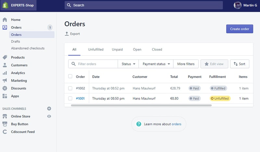Image resolution: width=260 pixels, height=152 pixels.
Task: Open Drafts in the sidebar
Action: pos(16,41)
